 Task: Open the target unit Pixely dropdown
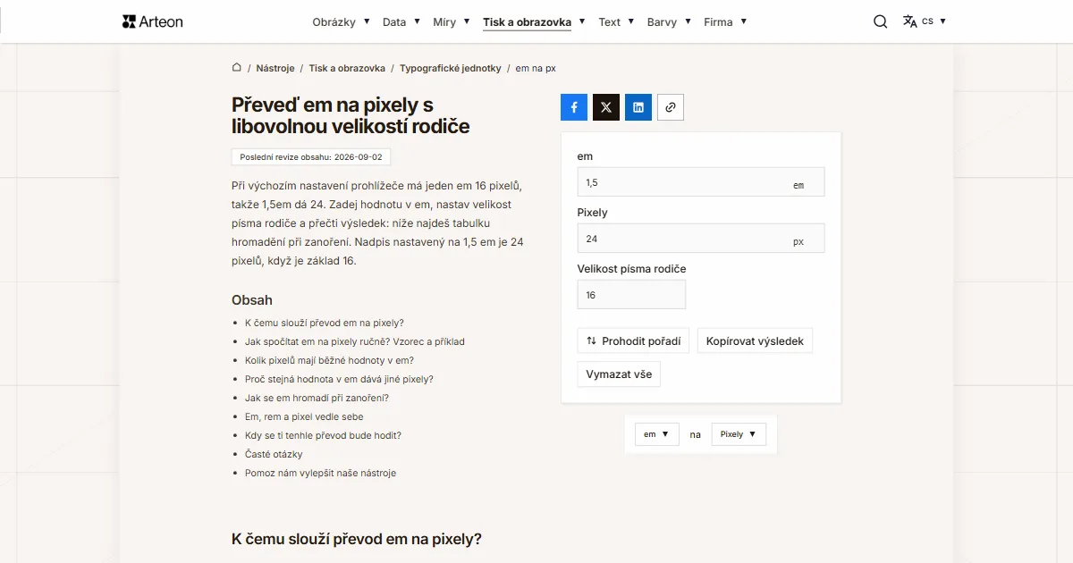pos(739,434)
